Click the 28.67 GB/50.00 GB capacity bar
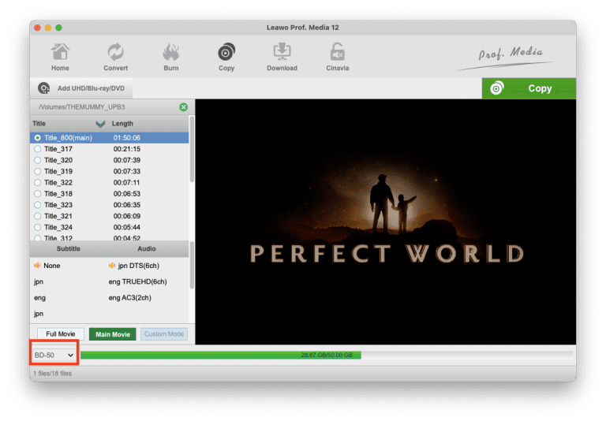Screen dimensions: 606x421 click(327, 355)
